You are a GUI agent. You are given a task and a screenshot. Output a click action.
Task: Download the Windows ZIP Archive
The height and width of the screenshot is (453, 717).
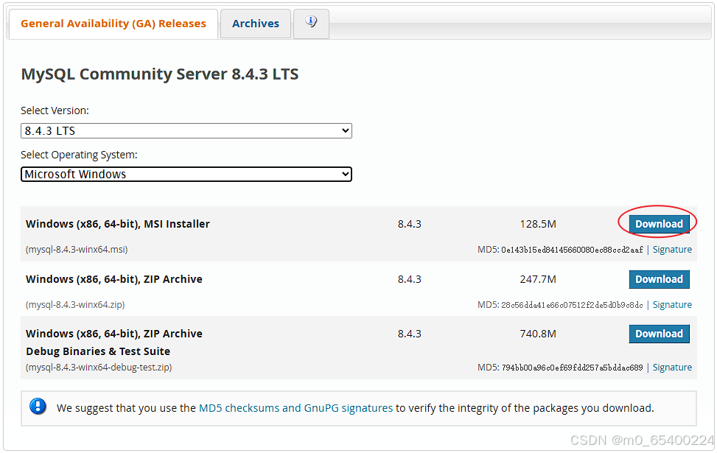coord(659,279)
